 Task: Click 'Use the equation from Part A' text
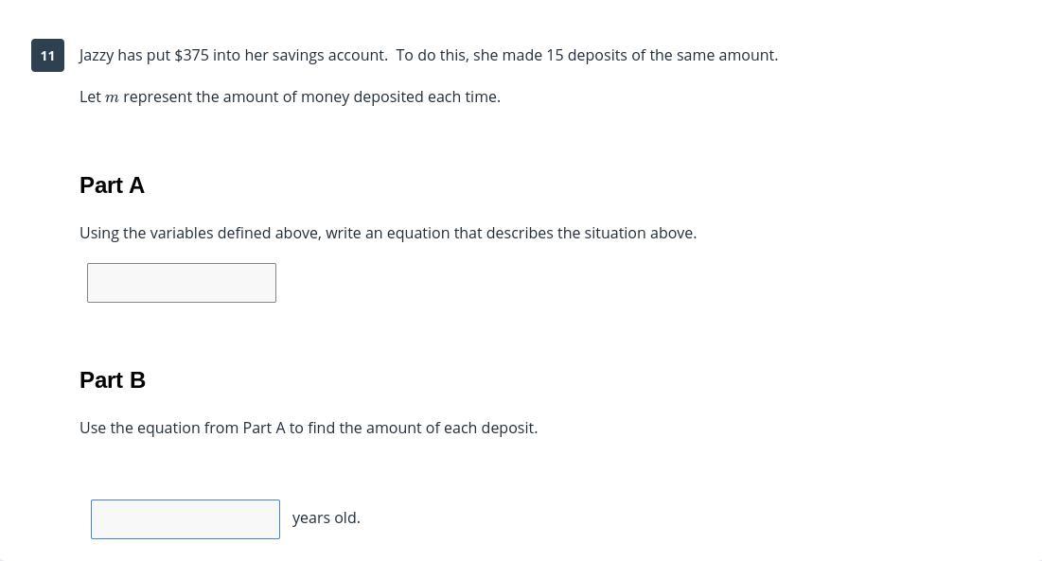(x=182, y=429)
